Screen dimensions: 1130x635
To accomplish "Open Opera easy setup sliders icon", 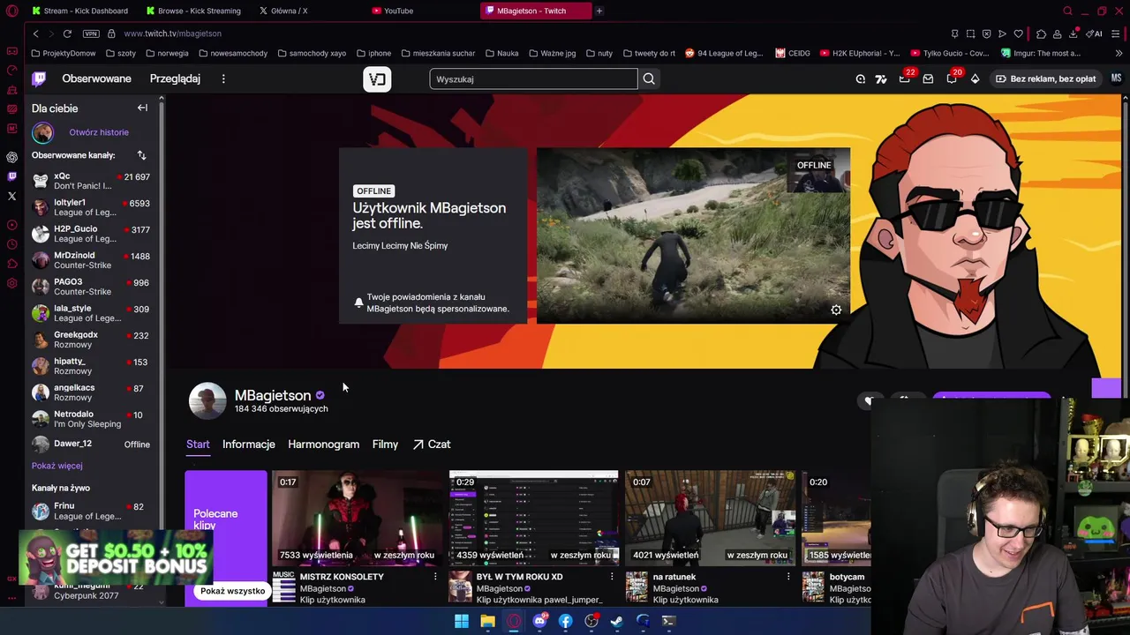I will click(x=1116, y=34).
